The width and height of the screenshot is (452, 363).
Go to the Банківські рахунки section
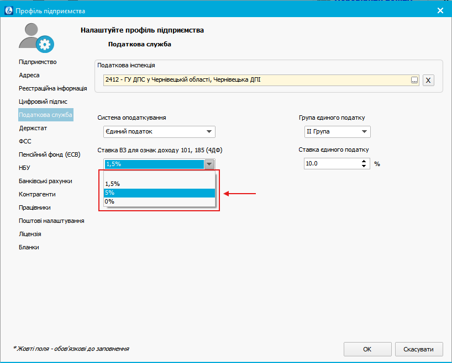point(45,181)
